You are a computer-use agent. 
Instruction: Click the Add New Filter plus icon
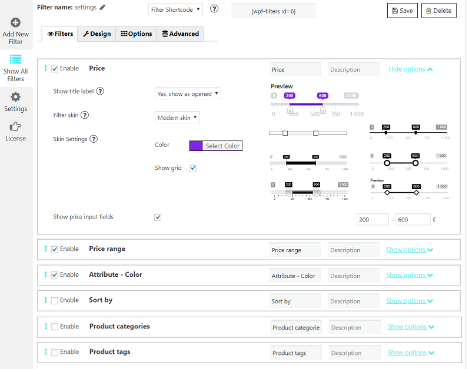click(x=15, y=23)
